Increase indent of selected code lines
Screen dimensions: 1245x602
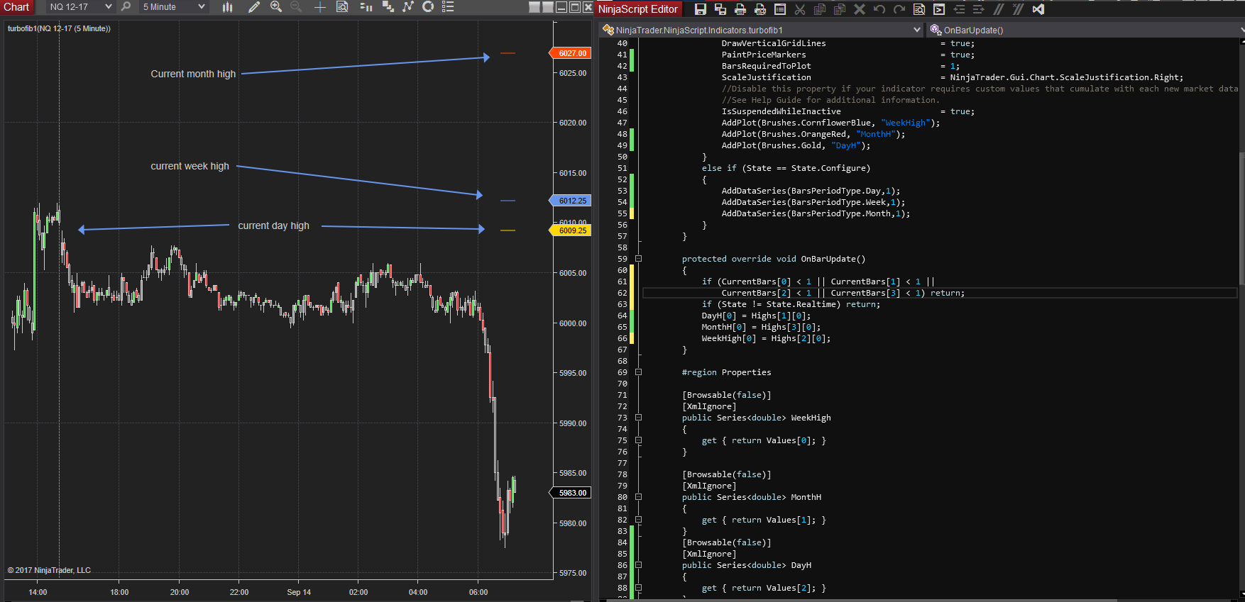click(979, 9)
